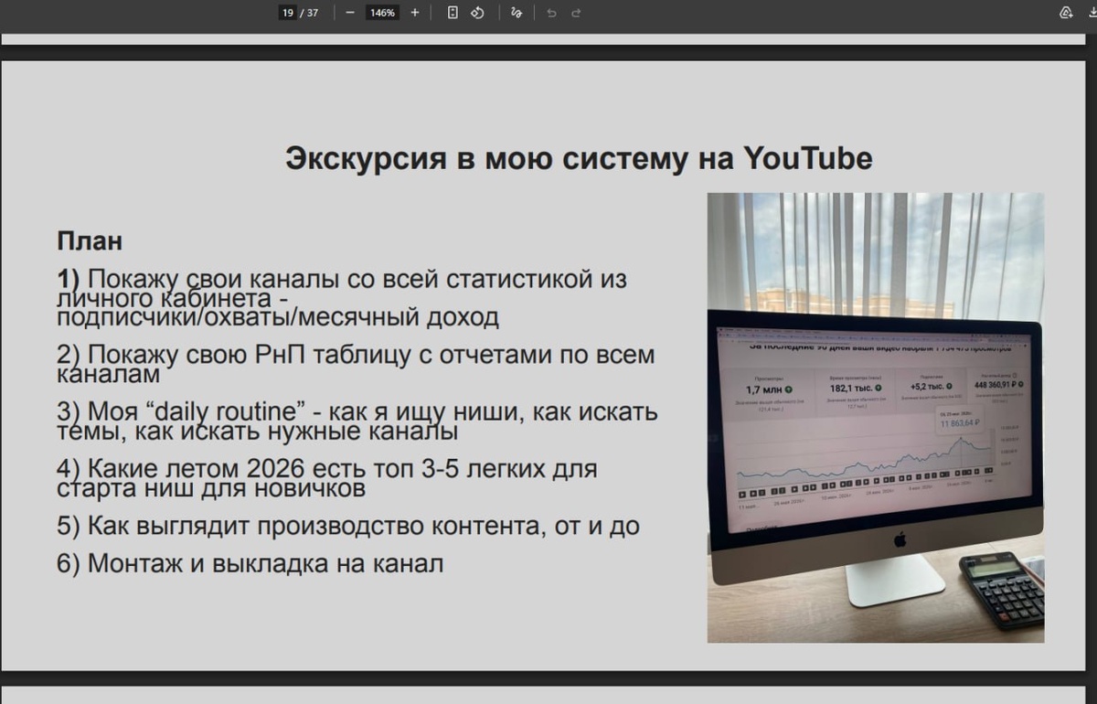This screenshot has width=1097, height=704.
Task: Click the text 'подписчики/охваты/месячный доход'
Action: click(278, 317)
